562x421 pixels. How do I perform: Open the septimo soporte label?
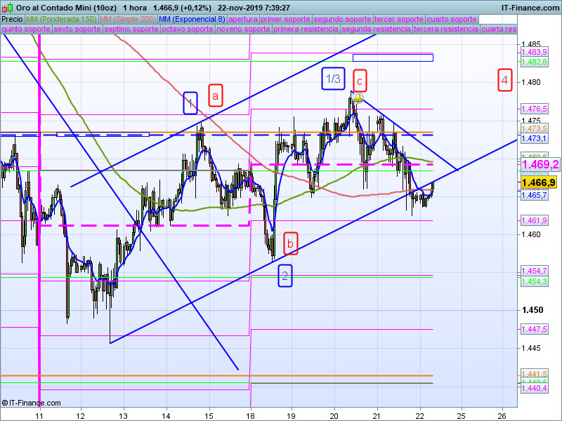(131, 29)
